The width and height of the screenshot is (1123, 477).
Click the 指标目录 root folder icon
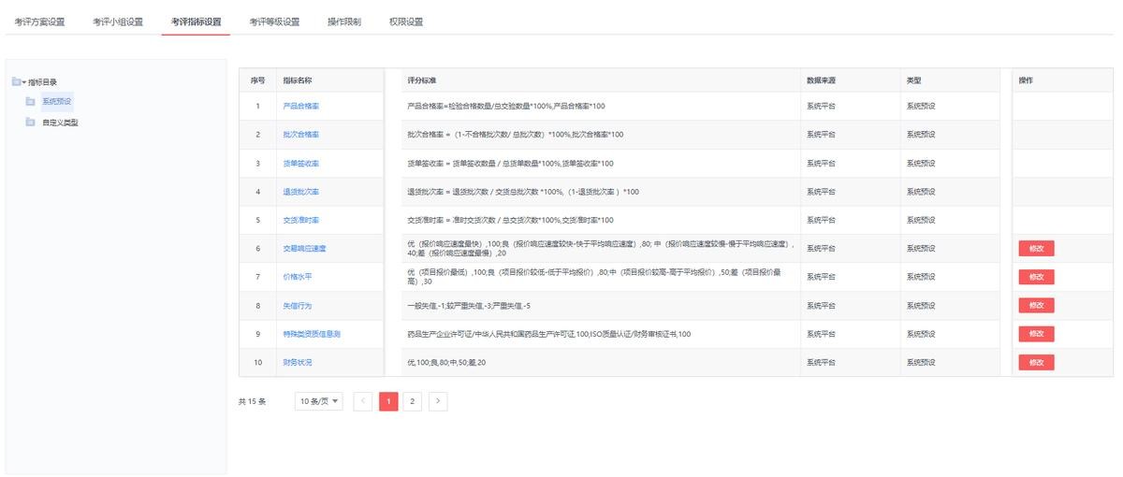point(15,81)
